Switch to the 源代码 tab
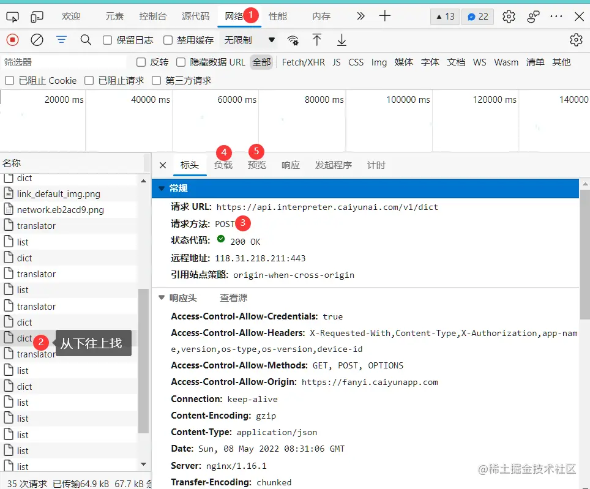Screen dimensions: 590x489 pos(196,16)
